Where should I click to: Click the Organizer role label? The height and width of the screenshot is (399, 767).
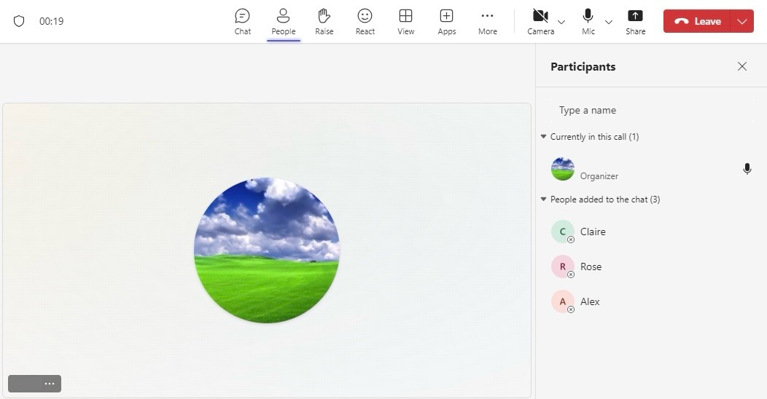coord(599,175)
